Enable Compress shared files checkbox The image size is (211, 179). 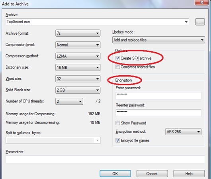(x=117, y=67)
